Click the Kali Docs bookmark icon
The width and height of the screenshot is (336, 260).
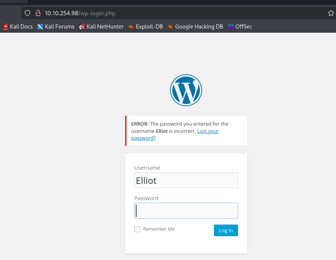(x=5, y=27)
